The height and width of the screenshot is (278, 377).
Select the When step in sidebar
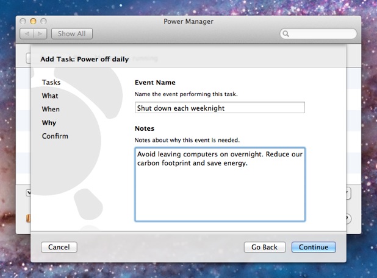[x=51, y=109]
